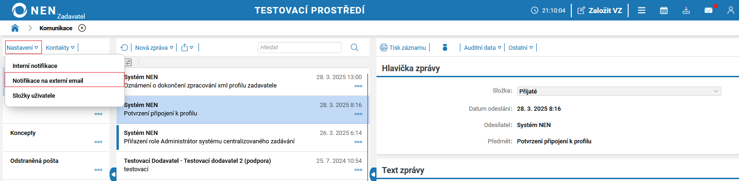Open options dots for Odstraněná pošta
The width and height of the screenshot is (739, 181).
98,170
